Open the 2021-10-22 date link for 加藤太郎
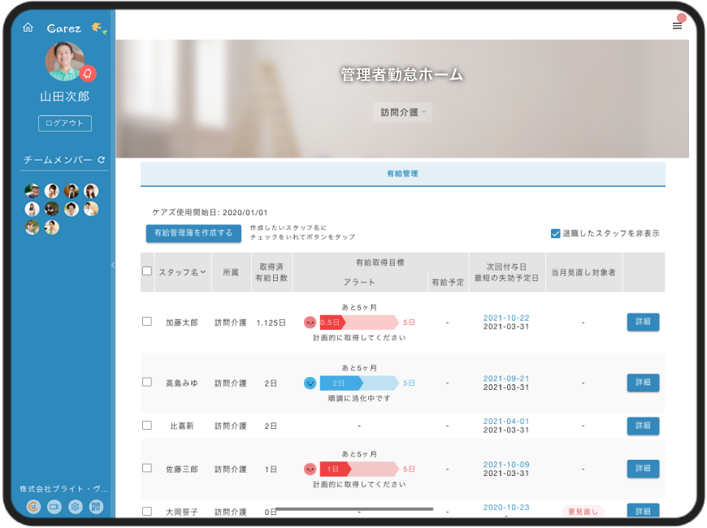 [x=505, y=317]
